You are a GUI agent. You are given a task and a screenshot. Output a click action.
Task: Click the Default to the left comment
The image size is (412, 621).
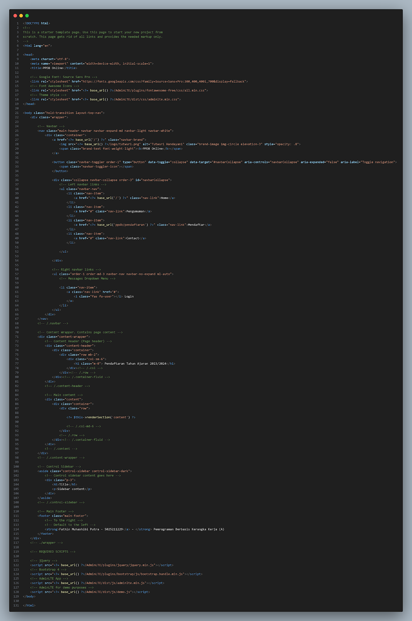(x=70, y=525)
